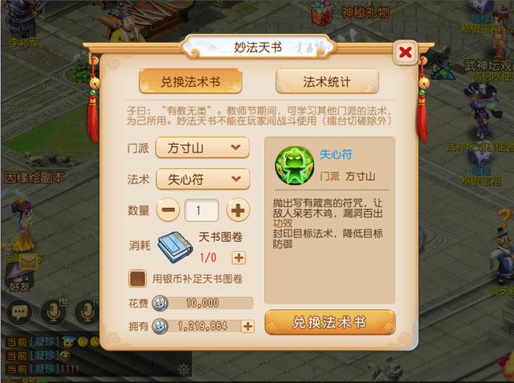
Task: Click the 因缘绘副本 label
Action: click(x=34, y=178)
